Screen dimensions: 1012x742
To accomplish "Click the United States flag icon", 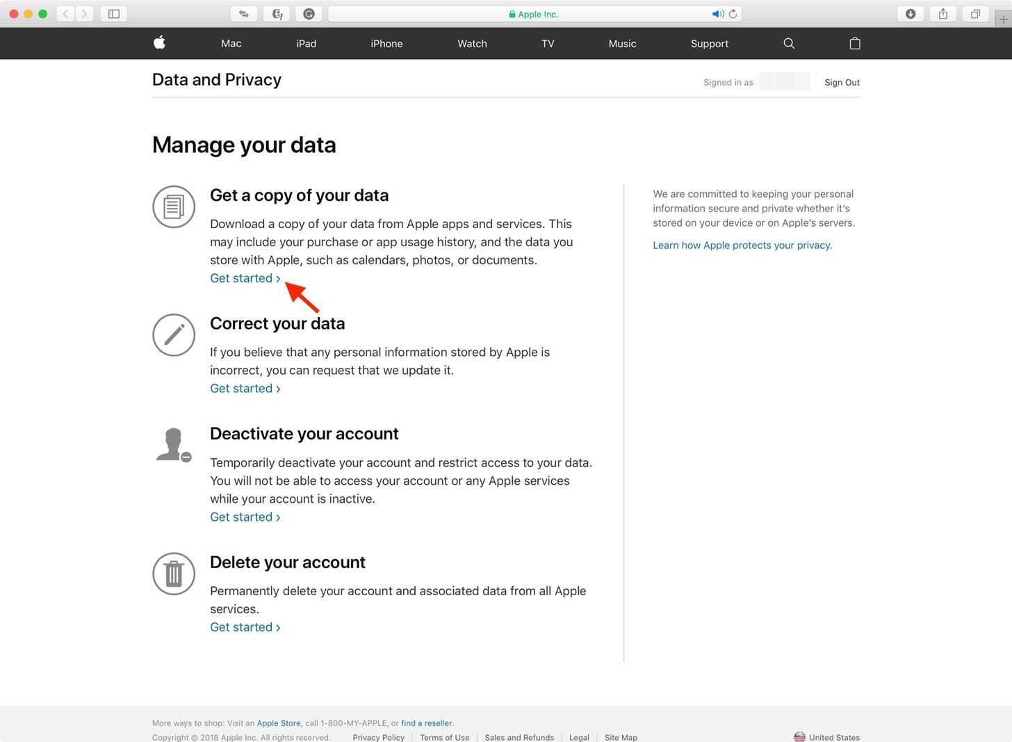I will pyautogui.click(x=799, y=736).
